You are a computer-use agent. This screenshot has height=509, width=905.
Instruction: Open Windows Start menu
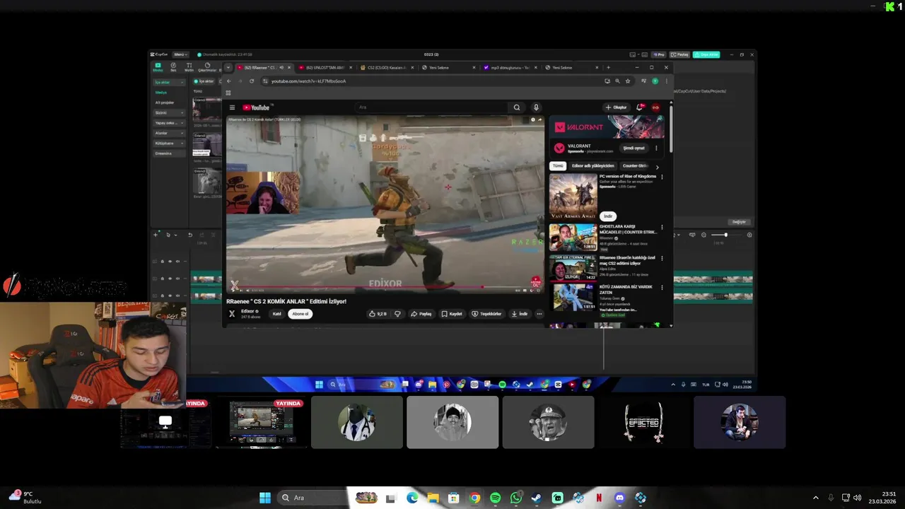(x=265, y=498)
